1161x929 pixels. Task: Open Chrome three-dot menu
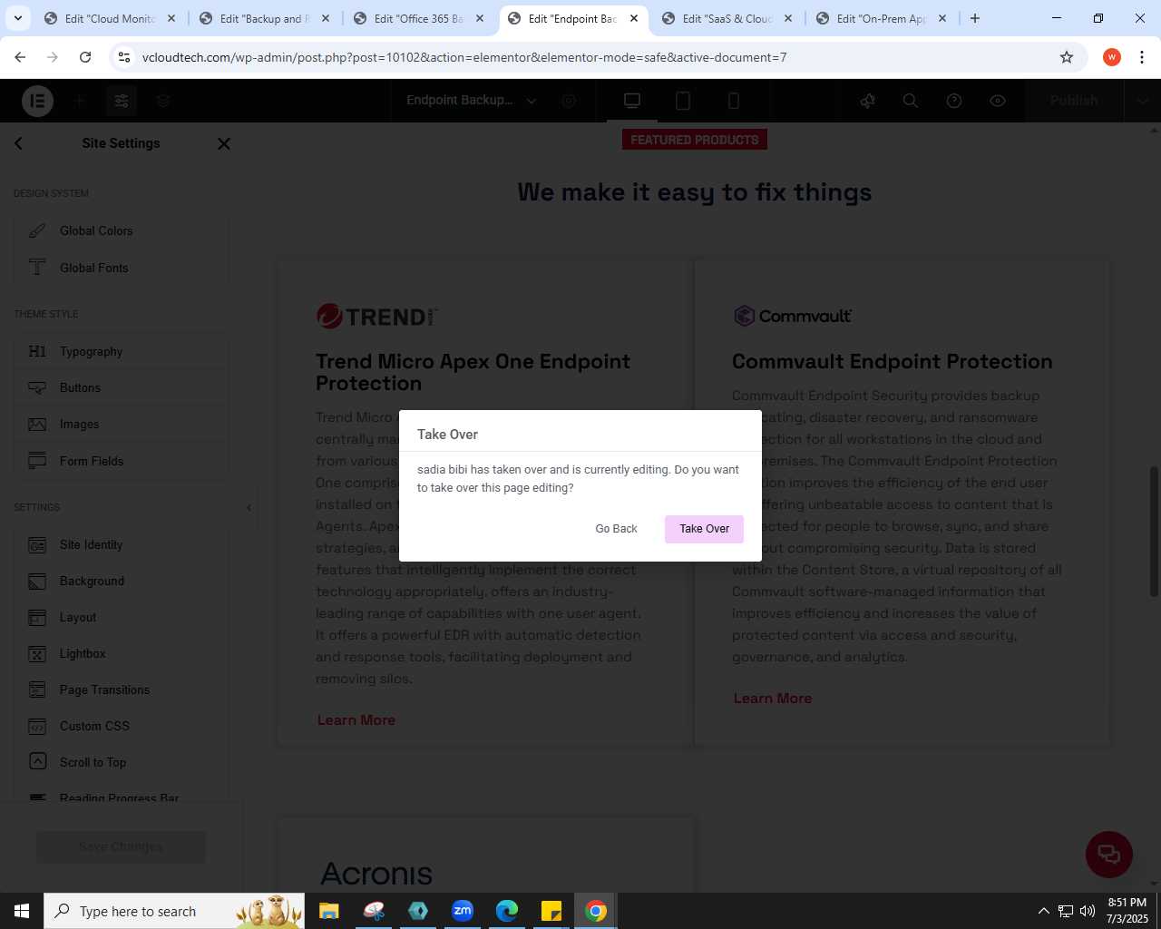pos(1142,57)
